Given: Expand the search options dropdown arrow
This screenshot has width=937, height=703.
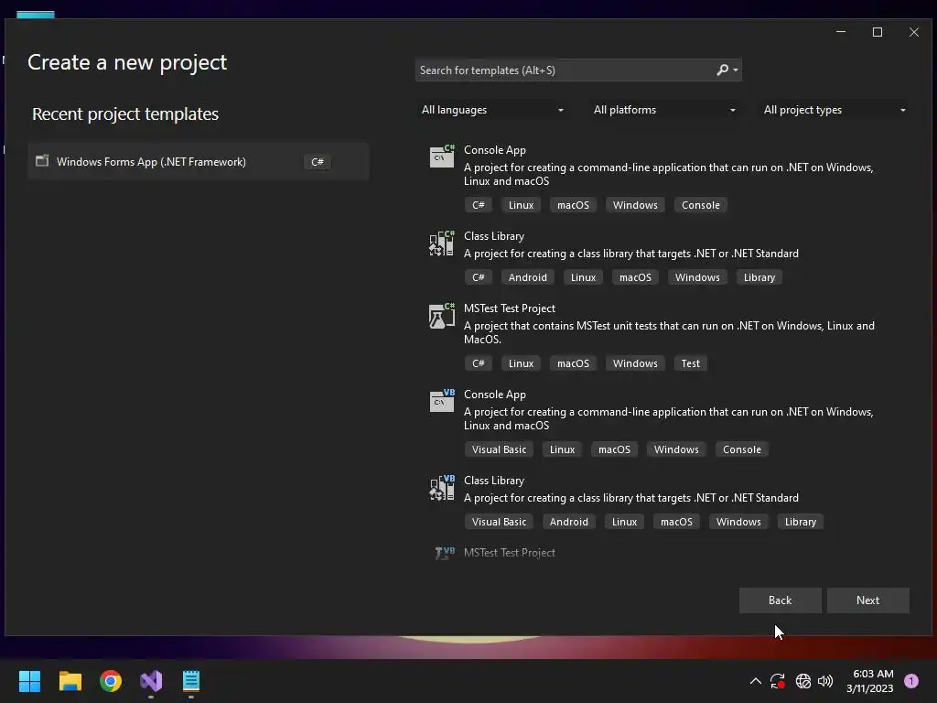Looking at the screenshot, I should (736, 70).
